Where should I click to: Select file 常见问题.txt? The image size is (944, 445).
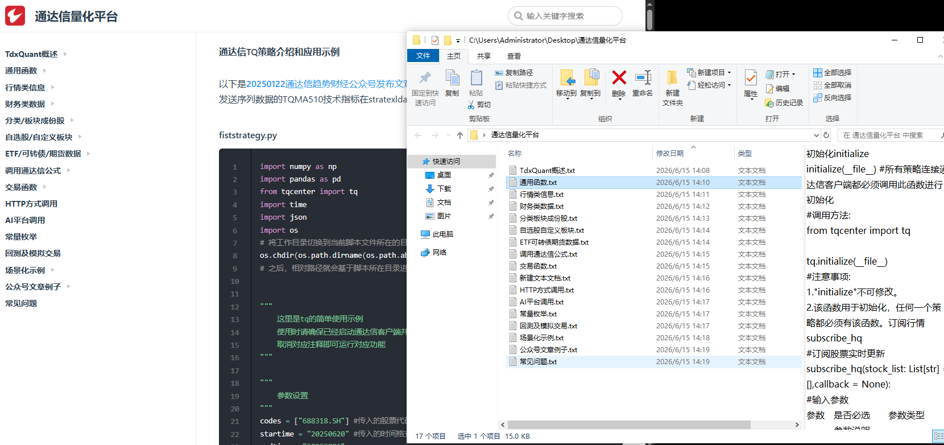click(x=538, y=362)
